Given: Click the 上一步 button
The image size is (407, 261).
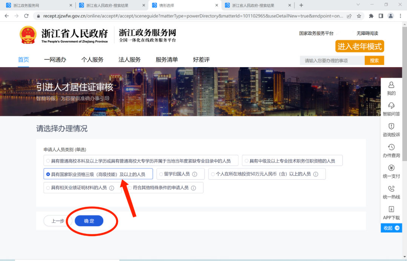Looking at the screenshot, I should (x=58, y=221).
